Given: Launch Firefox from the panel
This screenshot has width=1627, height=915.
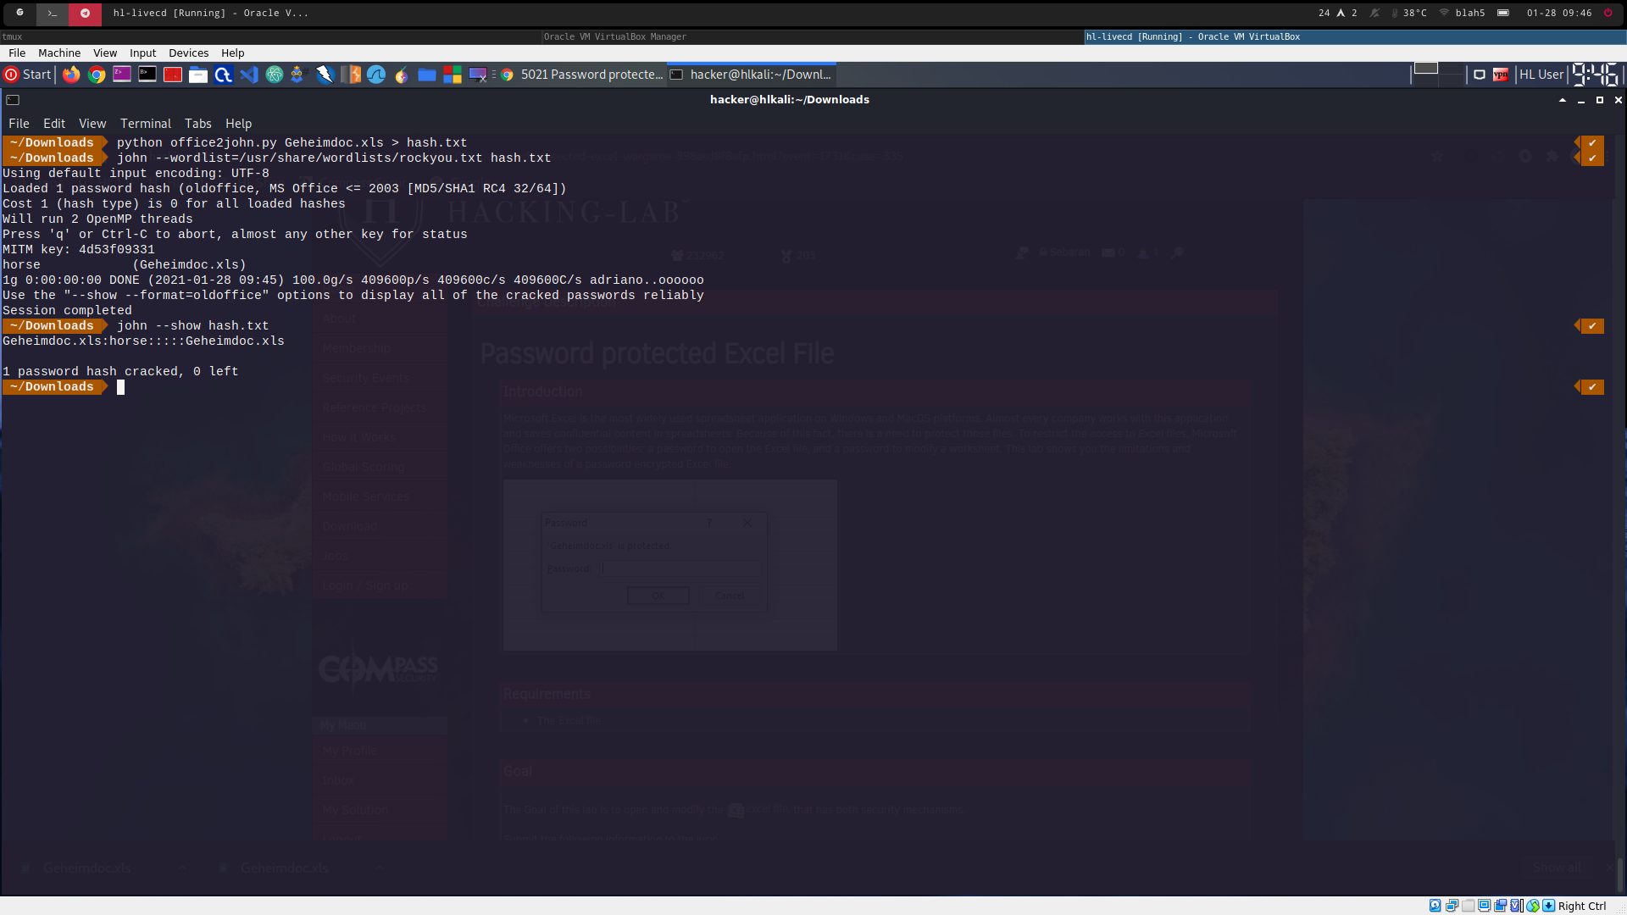Looking at the screenshot, I should tap(71, 75).
